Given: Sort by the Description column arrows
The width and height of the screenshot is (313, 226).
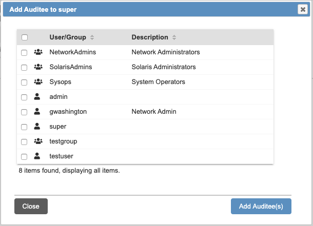Looking at the screenshot, I should pos(174,37).
